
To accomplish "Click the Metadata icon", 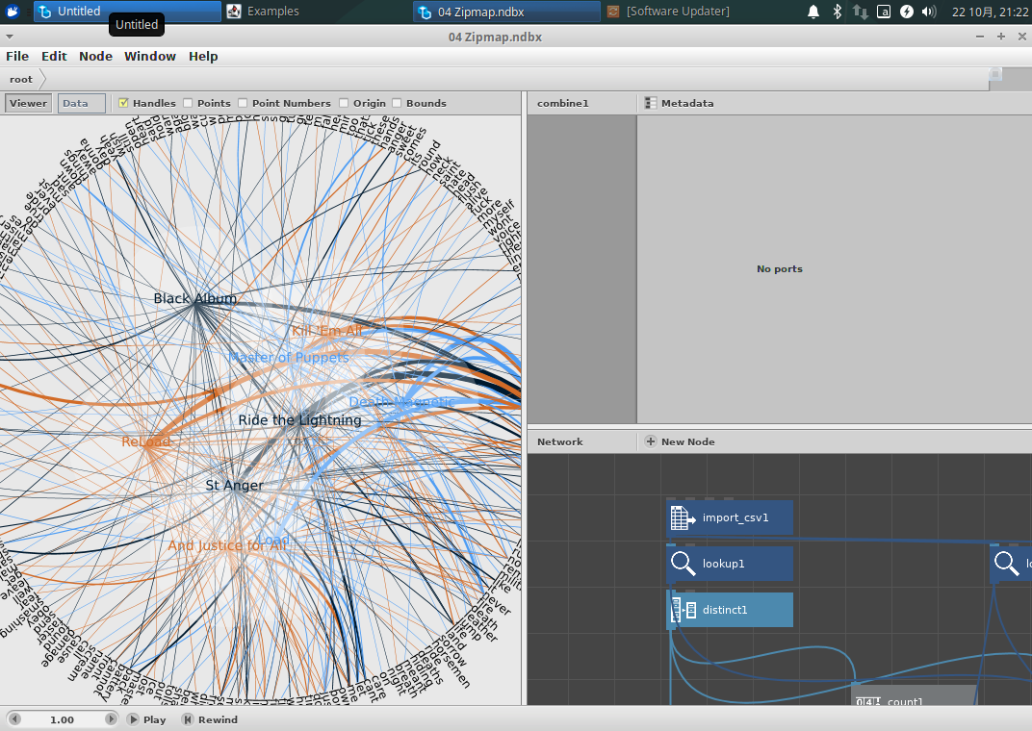I will 650,103.
